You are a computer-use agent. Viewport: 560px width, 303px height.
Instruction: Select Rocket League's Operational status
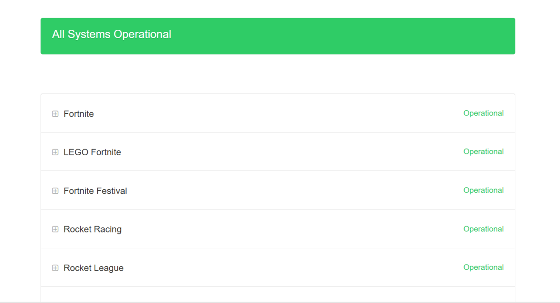pos(483,267)
